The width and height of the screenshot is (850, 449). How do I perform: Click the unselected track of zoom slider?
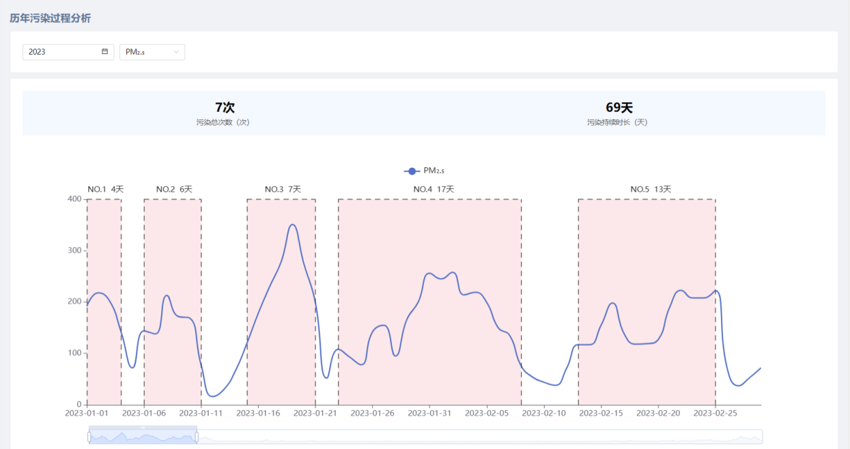pyautogui.click(x=478, y=437)
